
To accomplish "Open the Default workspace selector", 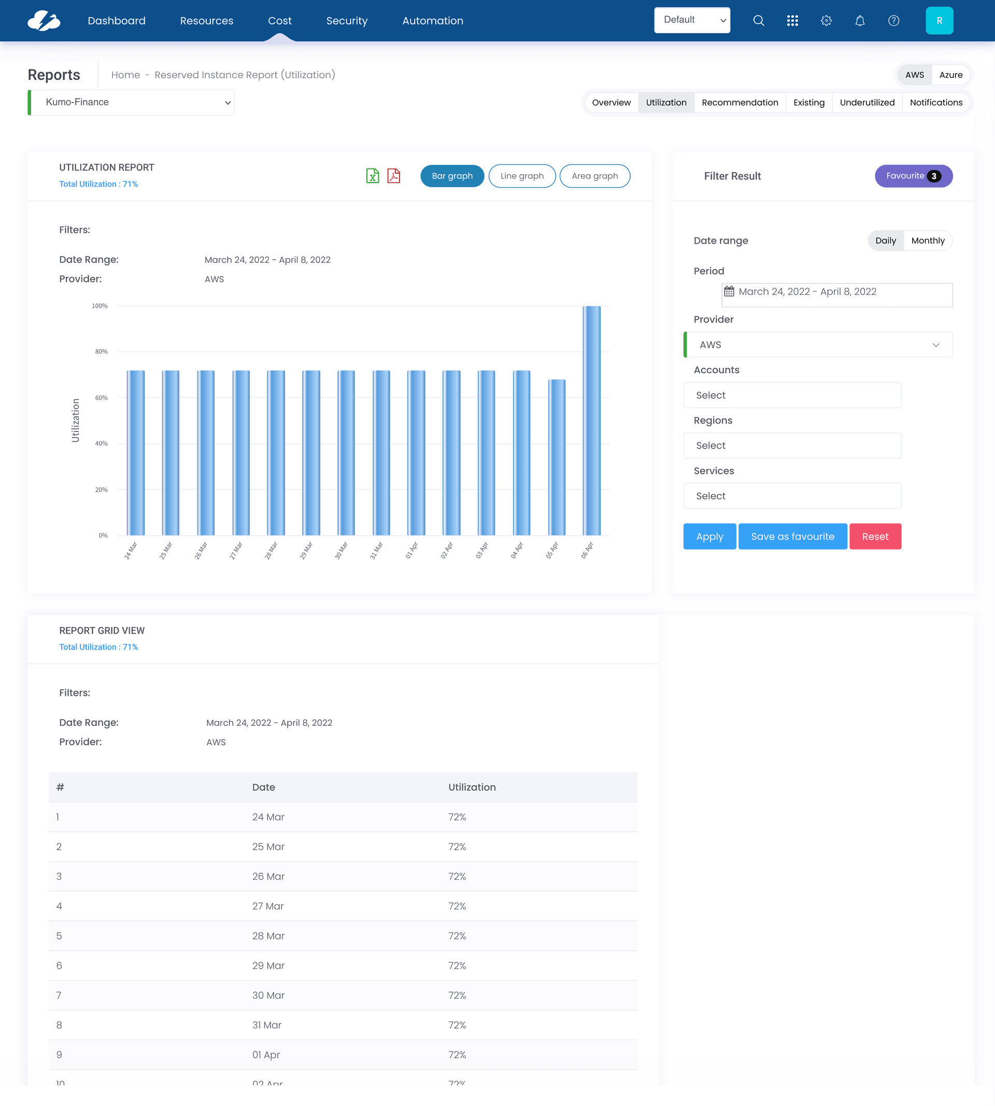I will 692,20.
